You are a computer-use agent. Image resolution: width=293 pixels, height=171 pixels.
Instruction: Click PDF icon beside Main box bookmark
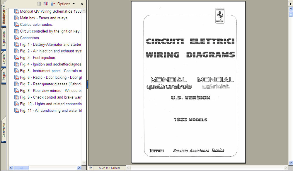pyautogui.click(x=17, y=18)
